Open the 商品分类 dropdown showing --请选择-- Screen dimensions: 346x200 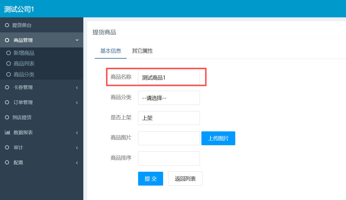169,98
